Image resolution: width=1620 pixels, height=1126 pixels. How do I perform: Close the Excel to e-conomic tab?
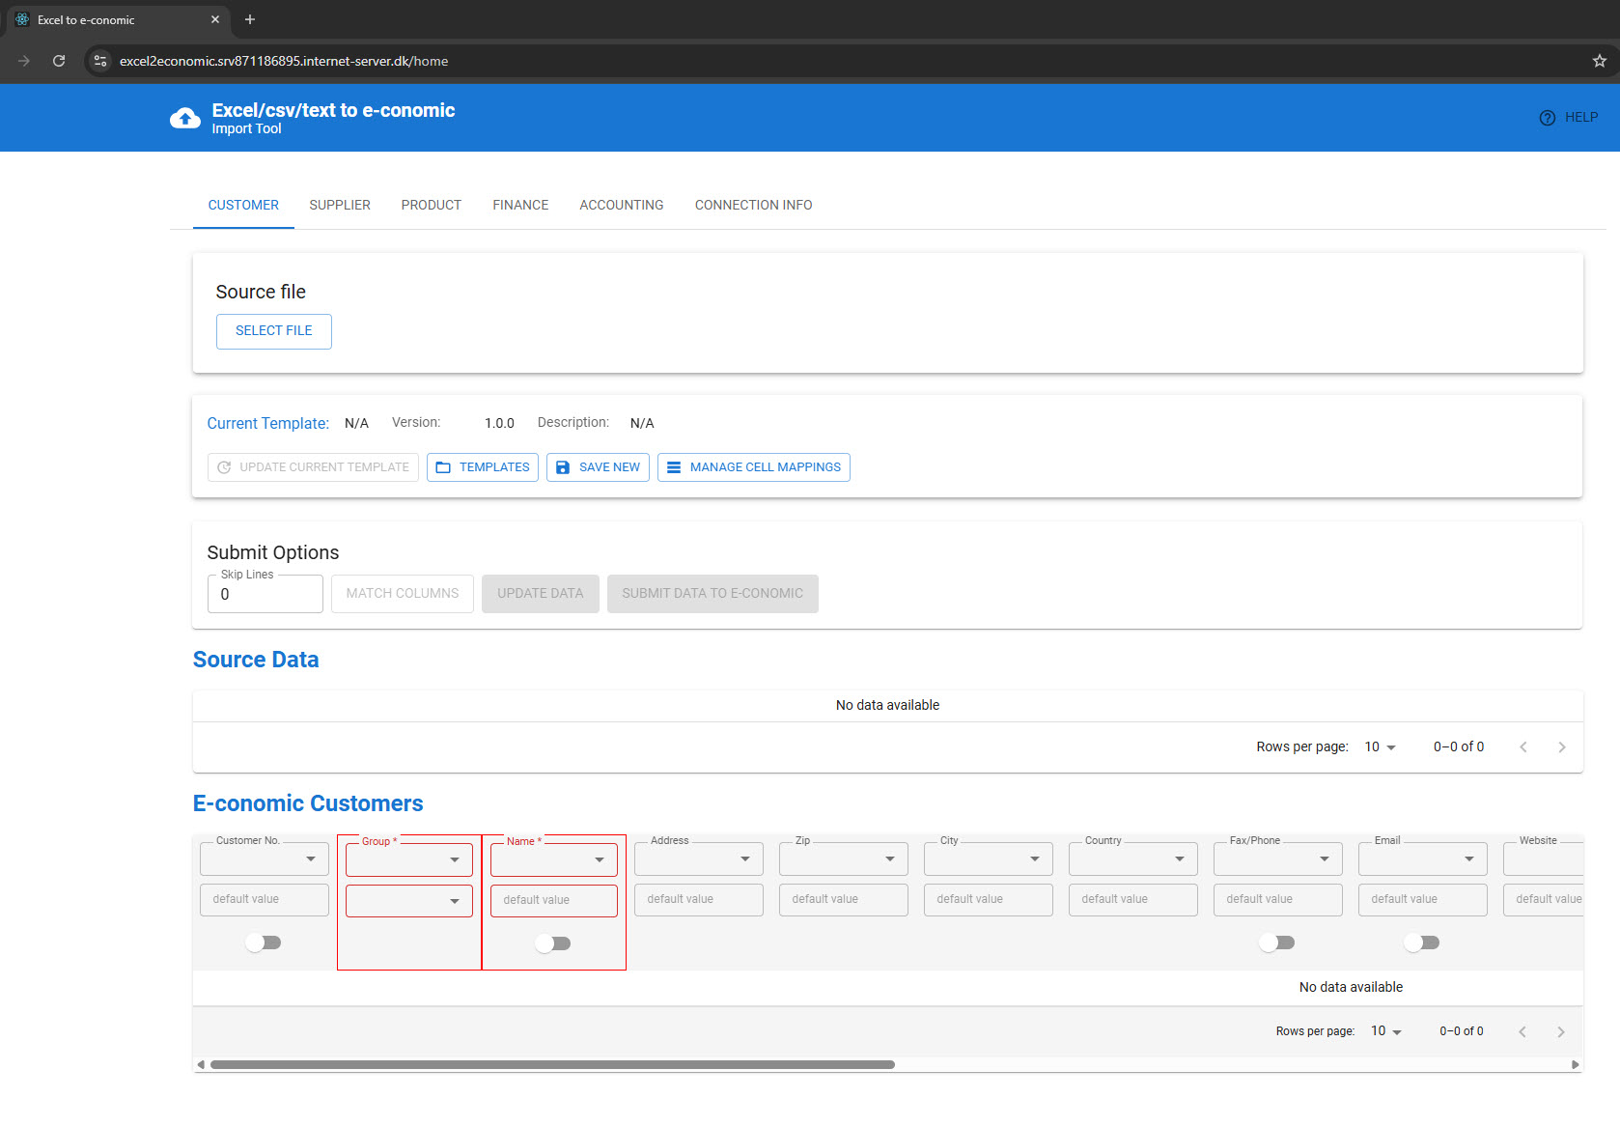click(x=215, y=19)
